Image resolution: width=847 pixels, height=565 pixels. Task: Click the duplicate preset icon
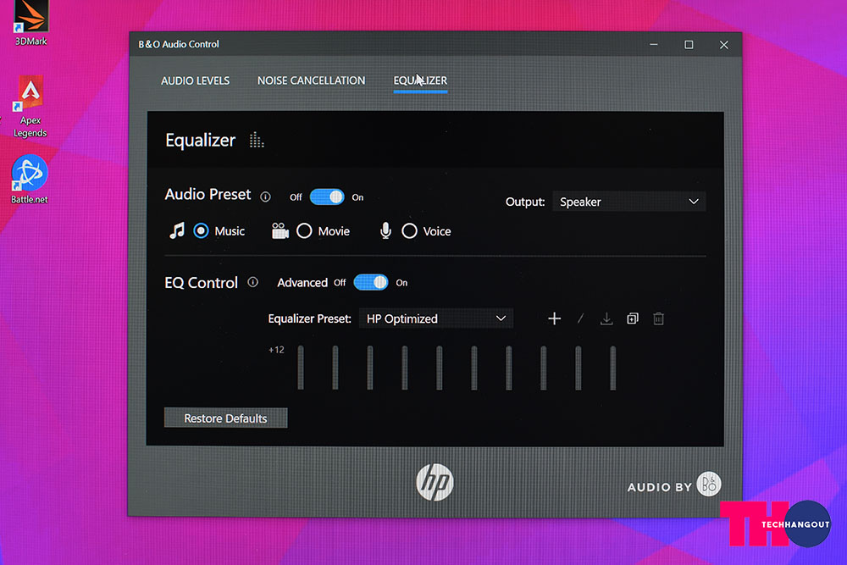point(633,319)
